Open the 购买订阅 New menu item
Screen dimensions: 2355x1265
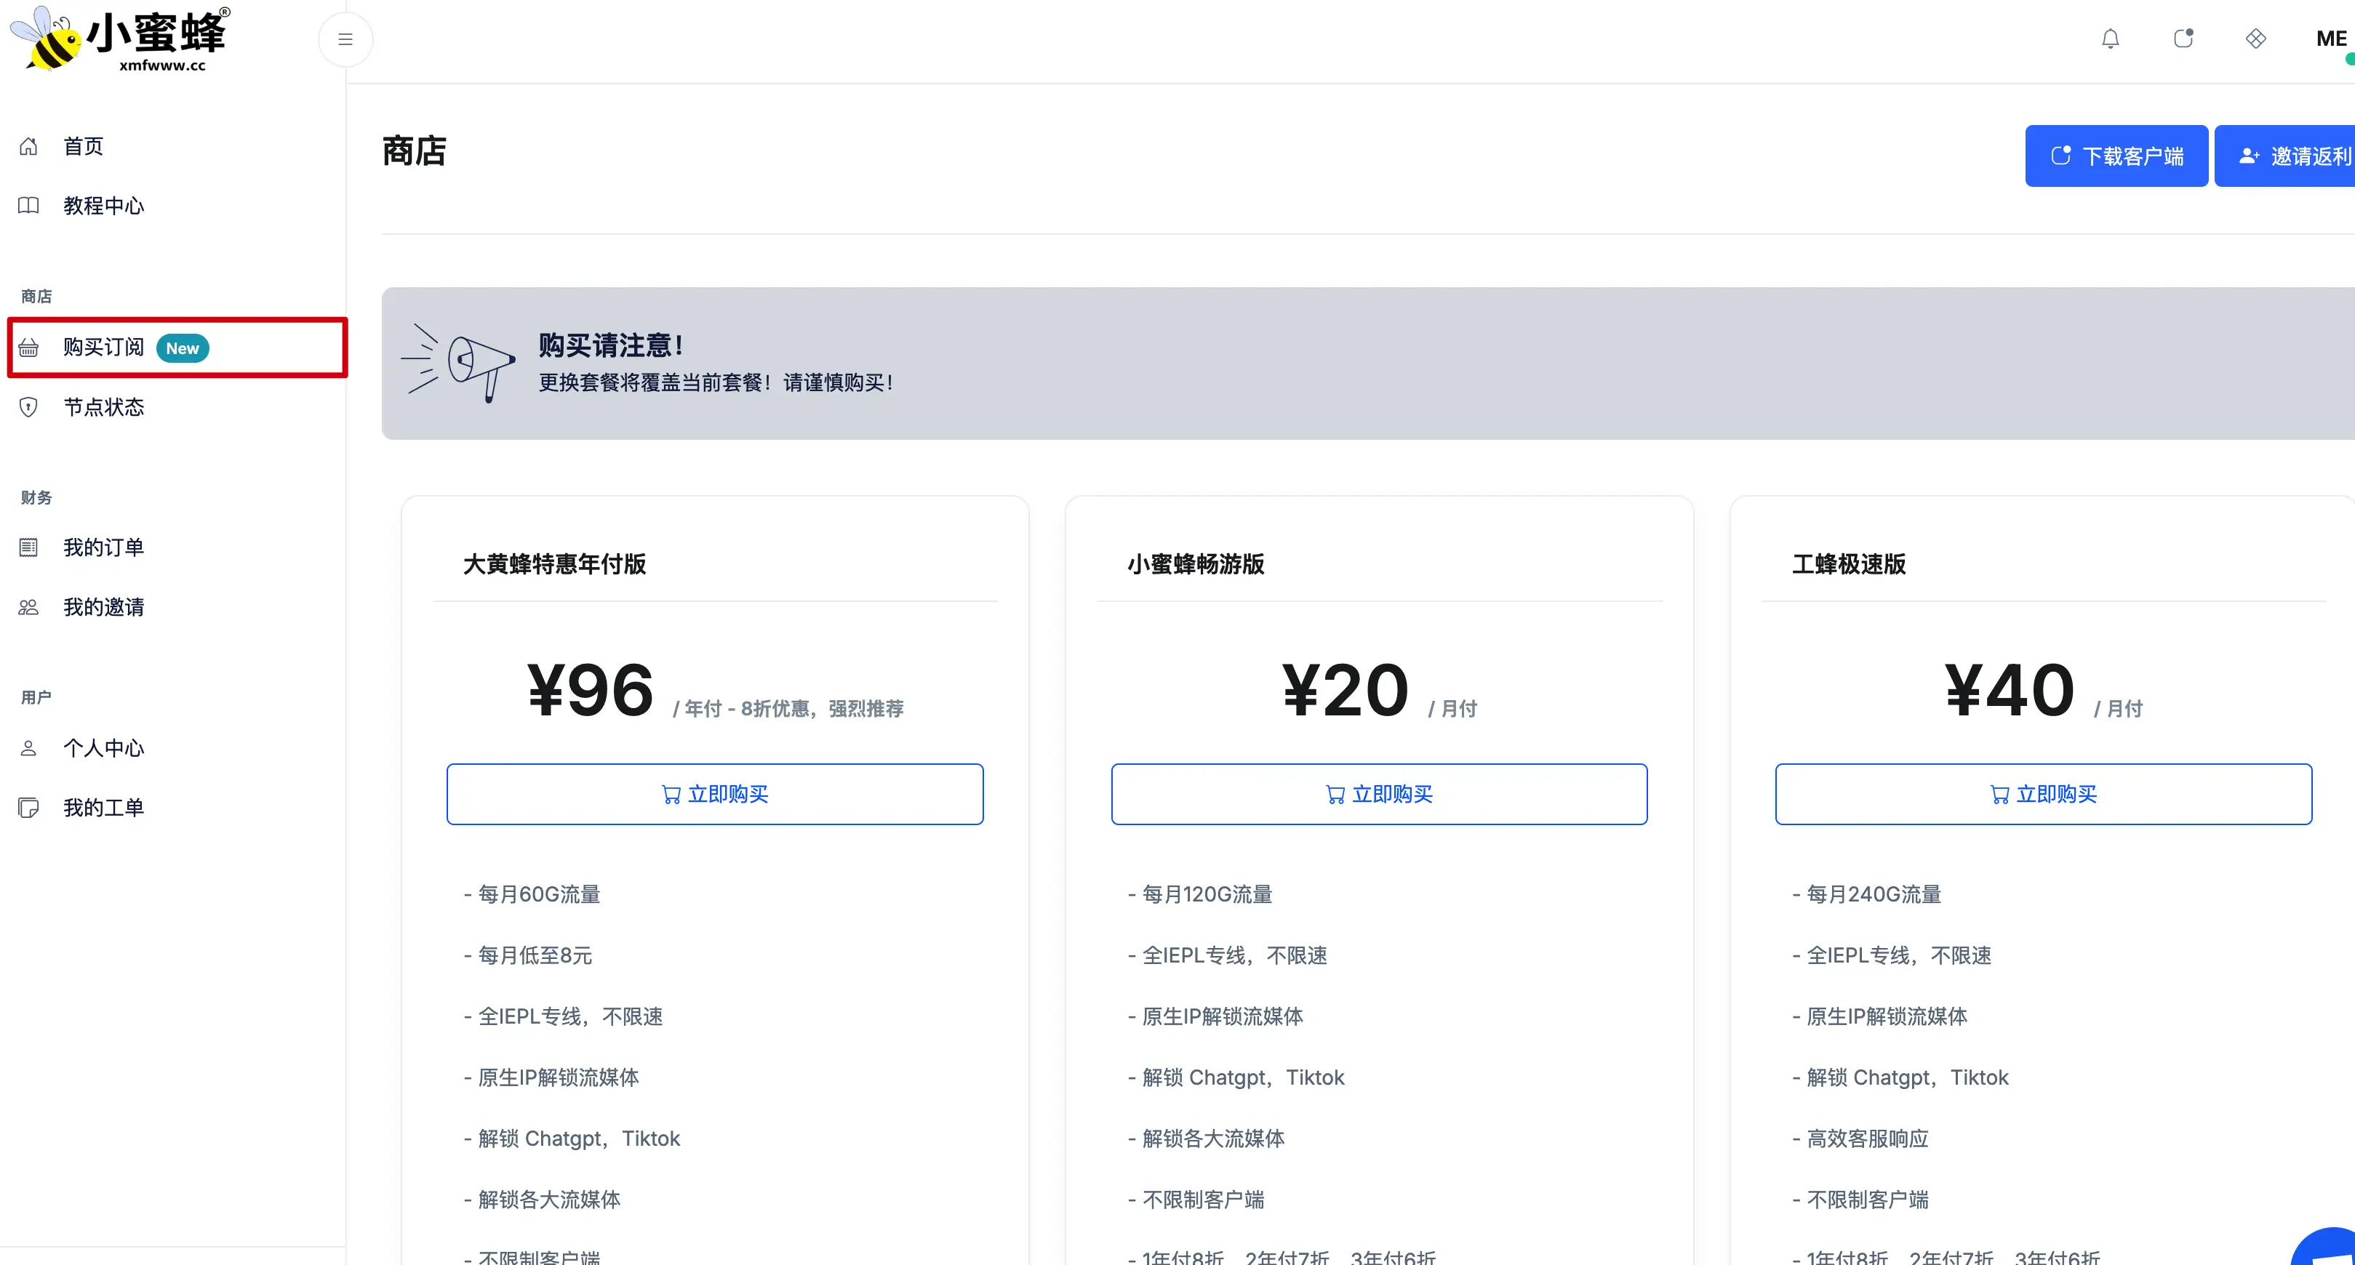click(x=134, y=348)
